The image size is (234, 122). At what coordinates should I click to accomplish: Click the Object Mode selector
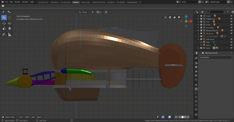tap(10, 117)
